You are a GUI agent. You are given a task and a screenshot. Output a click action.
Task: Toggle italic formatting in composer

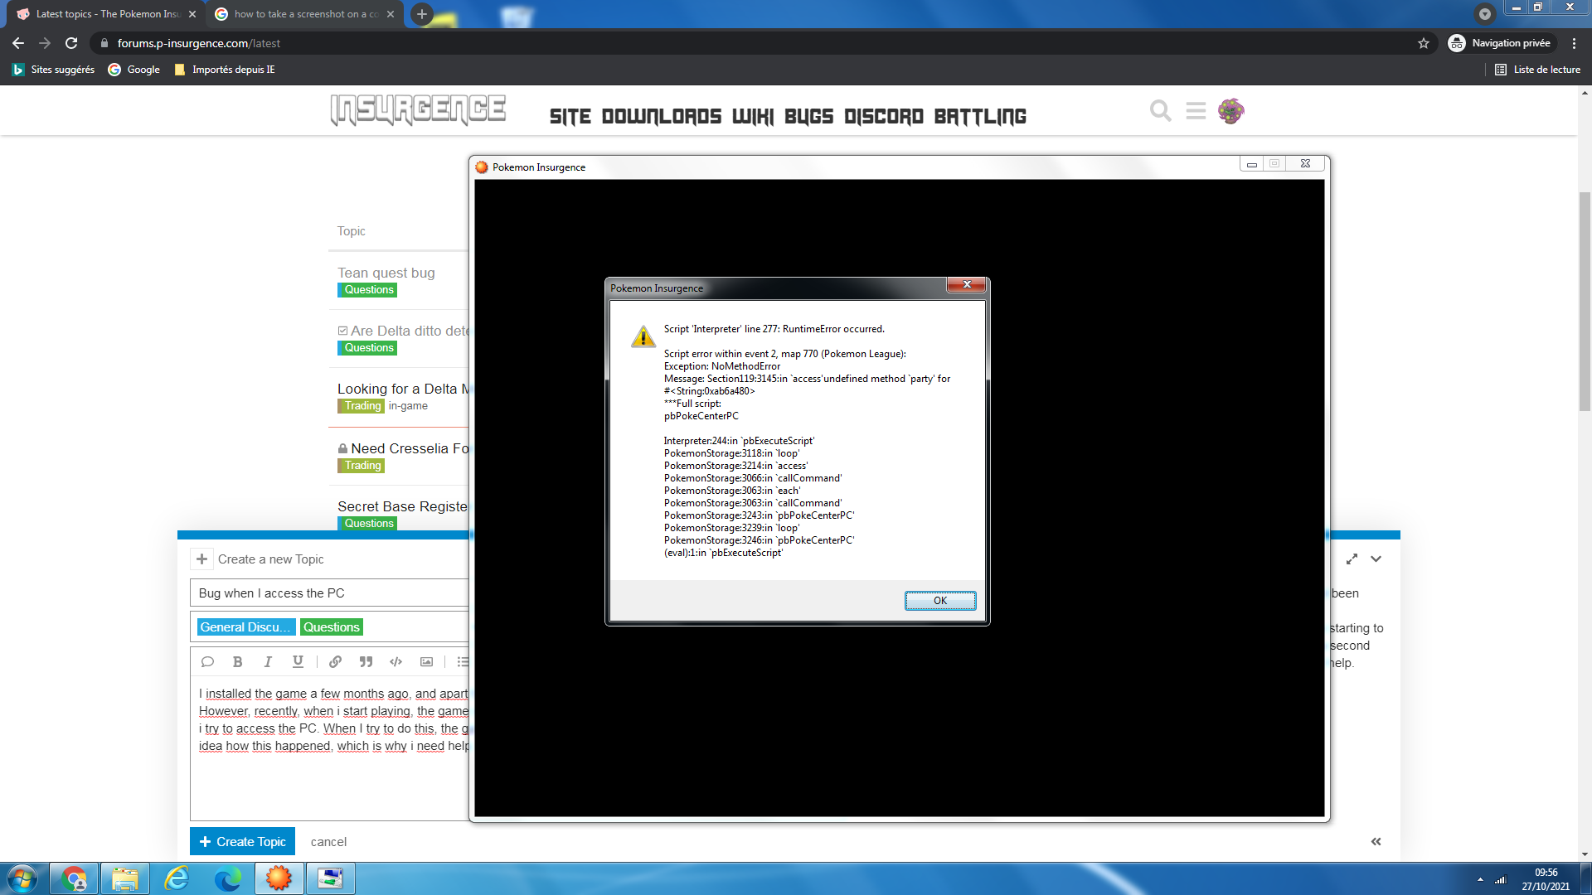268,661
